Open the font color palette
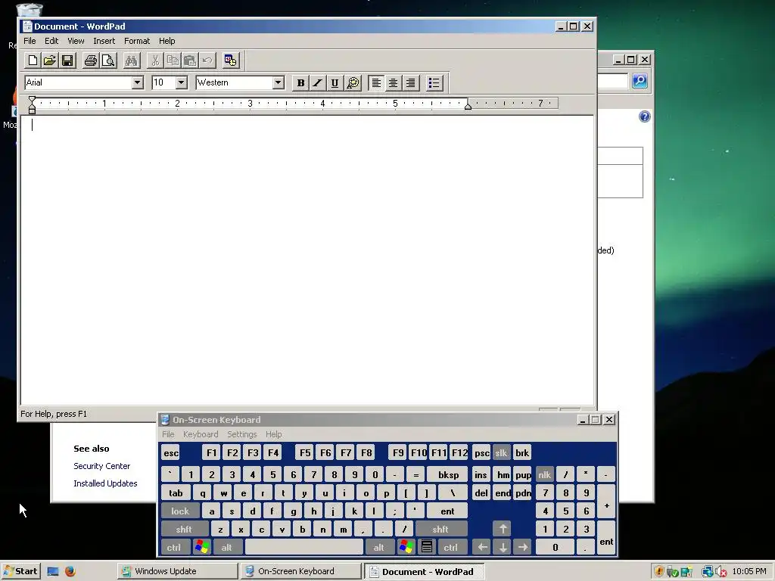Viewport: 775px width, 581px height. coord(353,82)
